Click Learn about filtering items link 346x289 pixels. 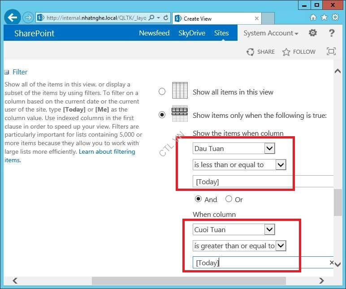click(107, 152)
